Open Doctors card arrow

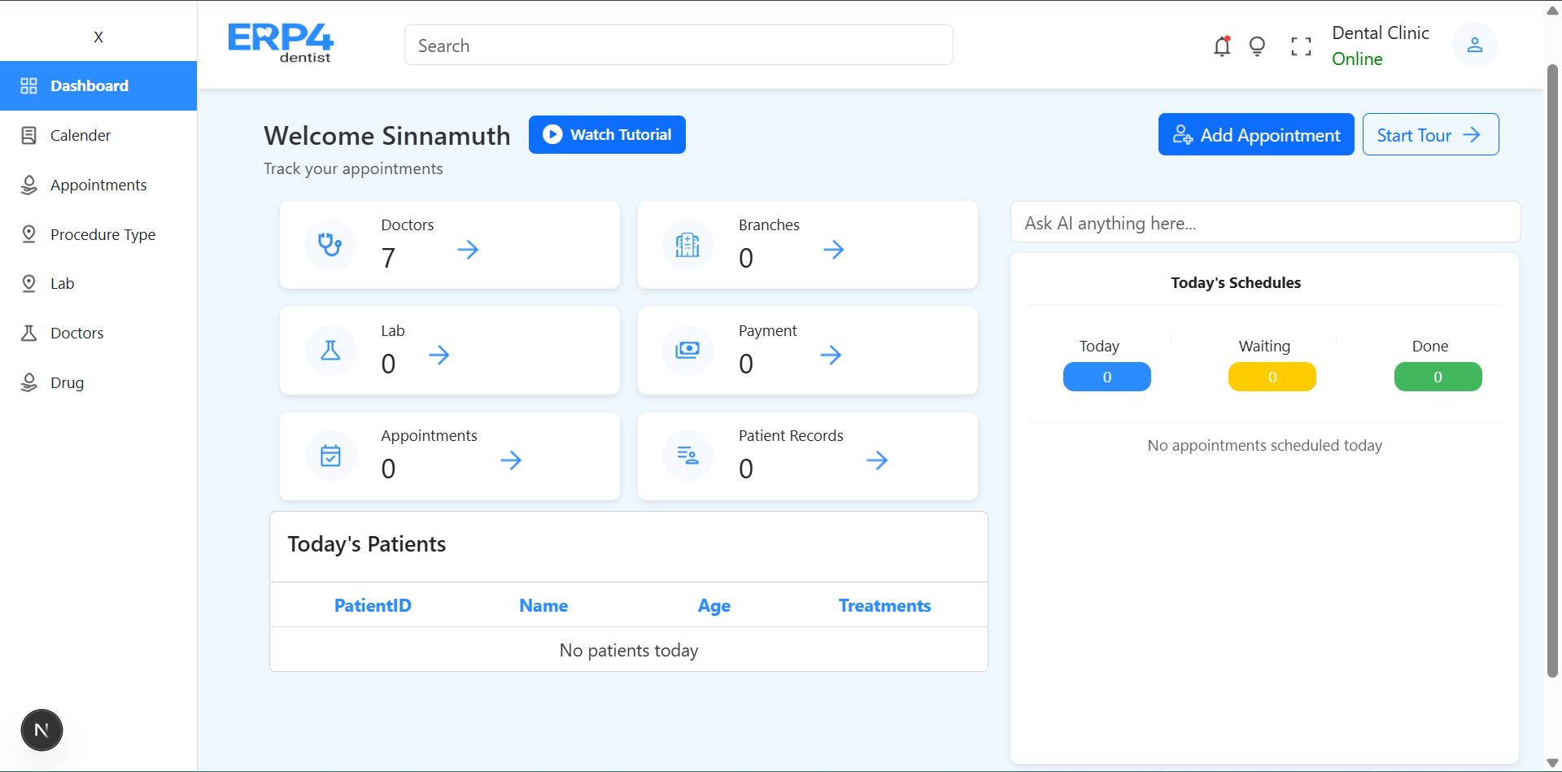[x=468, y=249]
